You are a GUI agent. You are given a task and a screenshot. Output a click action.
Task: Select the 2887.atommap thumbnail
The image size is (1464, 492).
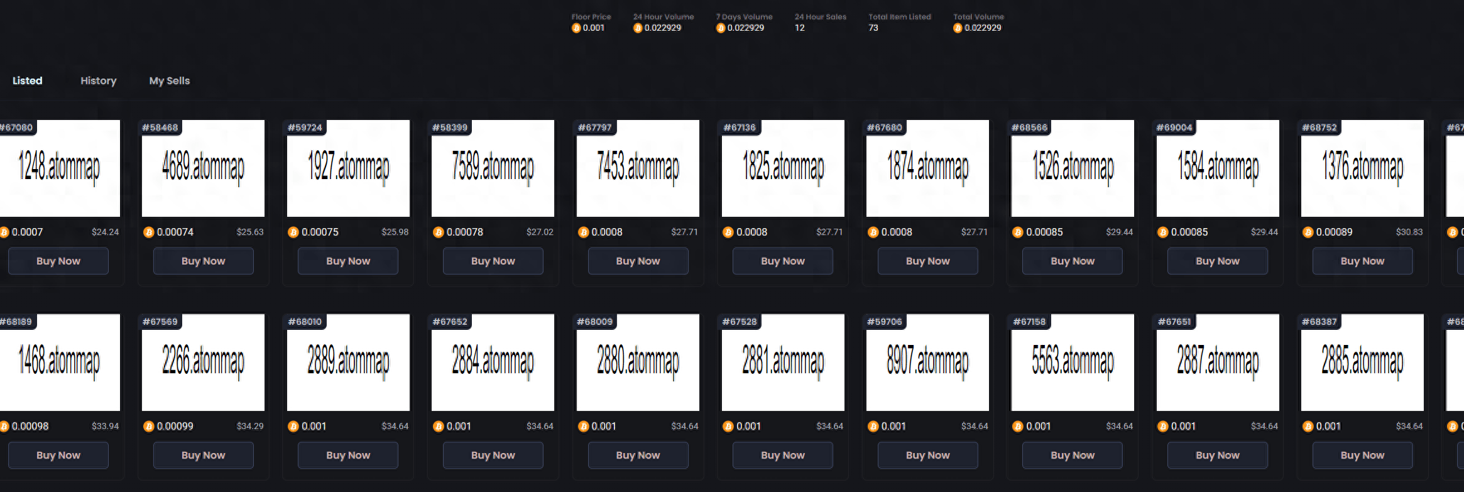pyautogui.click(x=1218, y=363)
